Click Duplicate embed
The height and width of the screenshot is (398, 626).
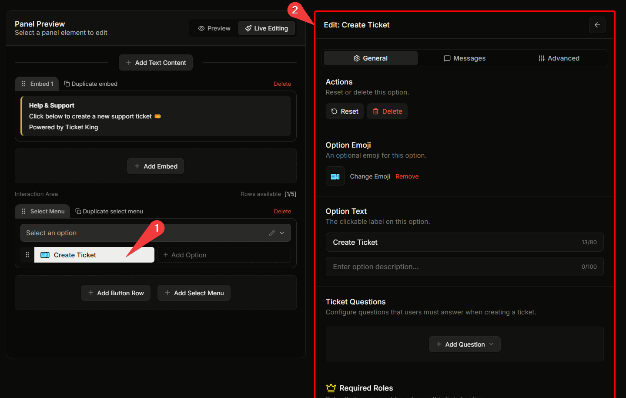(x=91, y=84)
